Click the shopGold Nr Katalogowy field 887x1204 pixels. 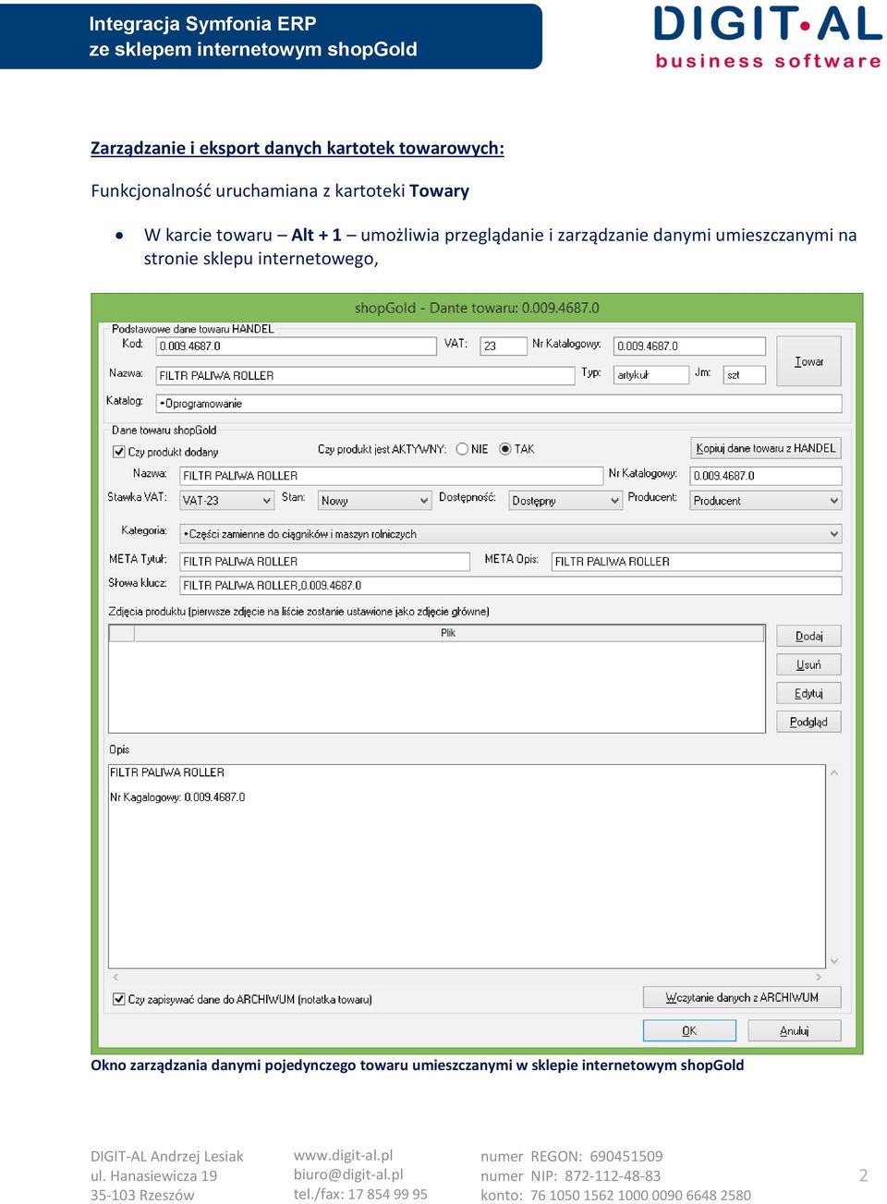[766, 475]
